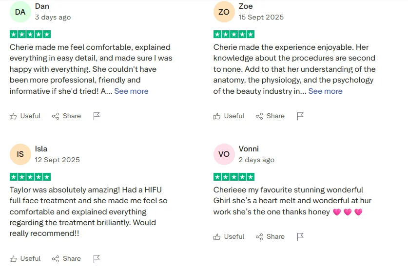Flag Dan's review as inappropriate

point(97,116)
